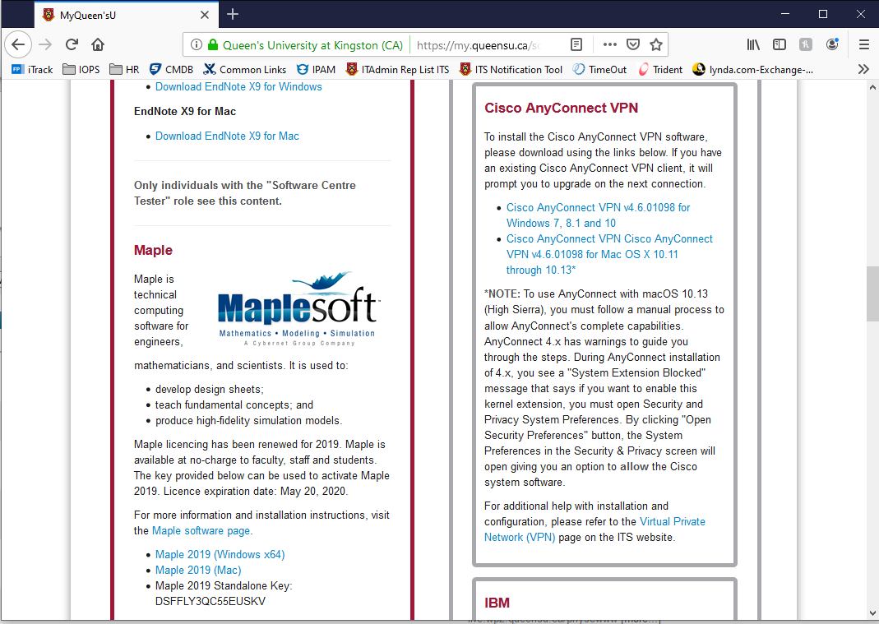Click Download EndNote X9 for Mac link
The image size is (879, 624).
pos(227,136)
